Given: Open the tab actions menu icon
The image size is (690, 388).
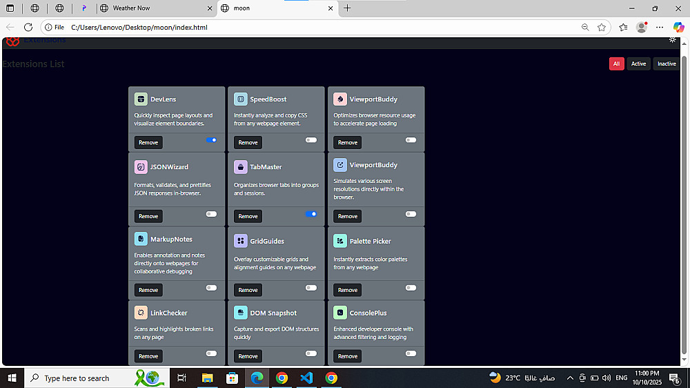Looking at the screenshot, I should (x=10, y=8).
